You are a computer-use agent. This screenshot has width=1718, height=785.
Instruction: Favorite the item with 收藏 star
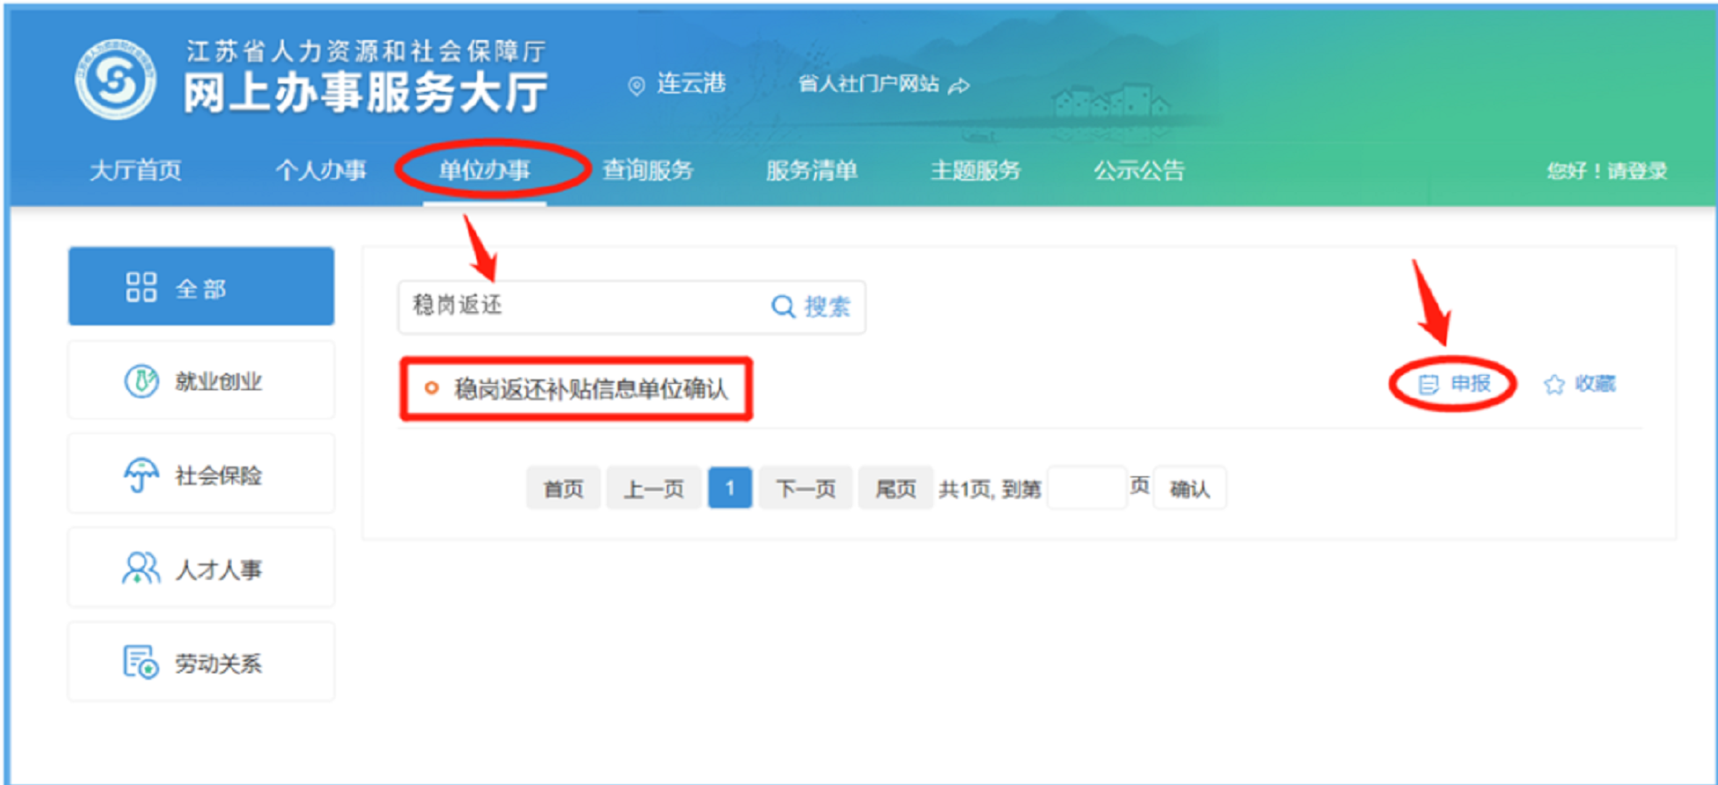point(1579,384)
